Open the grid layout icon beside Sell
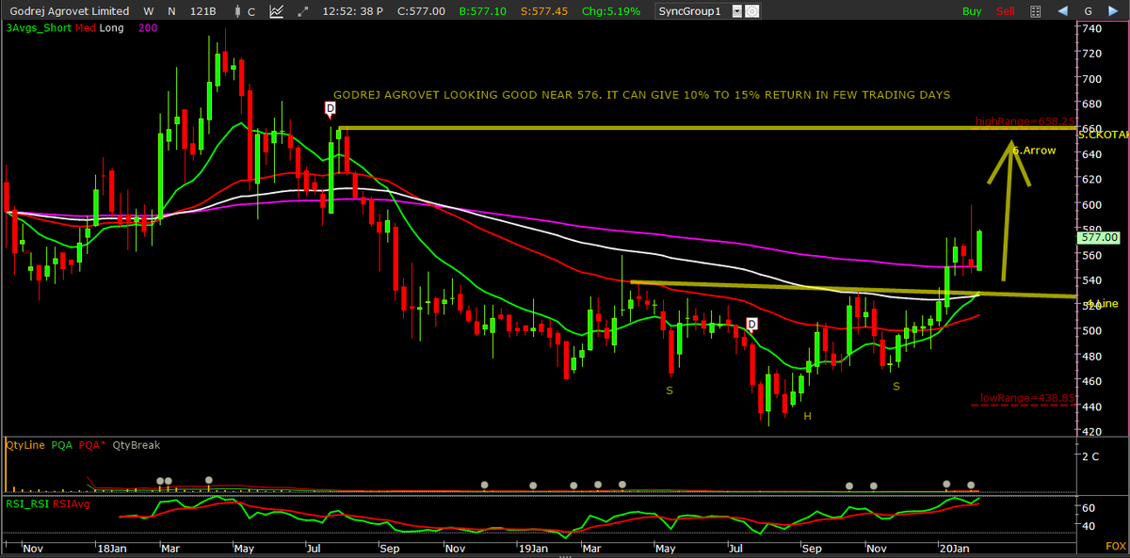The width and height of the screenshot is (1130, 558). click(1035, 11)
